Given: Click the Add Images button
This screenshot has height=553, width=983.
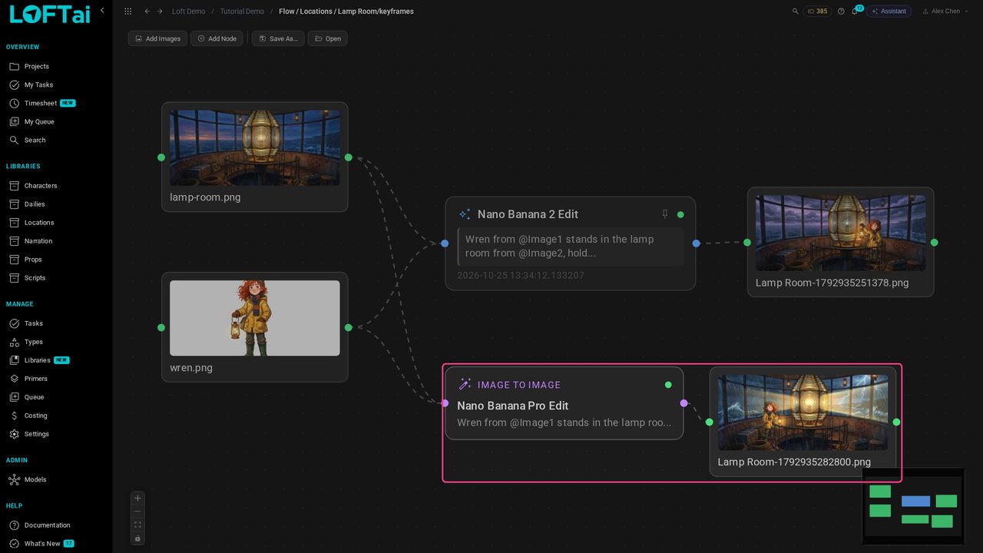Looking at the screenshot, I should point(157,38).
